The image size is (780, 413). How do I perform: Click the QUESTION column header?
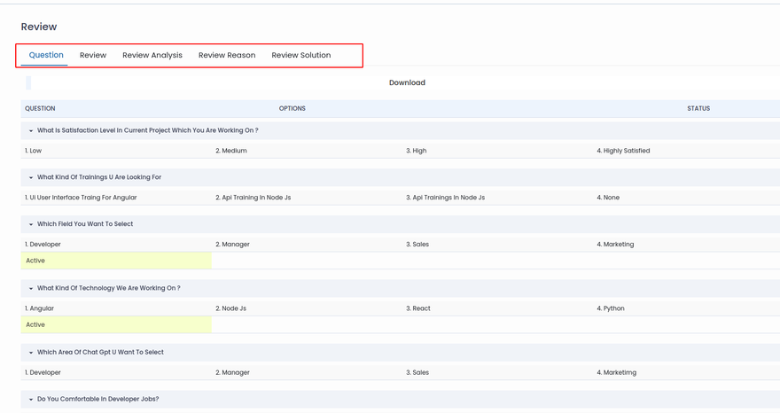[40, 109]
